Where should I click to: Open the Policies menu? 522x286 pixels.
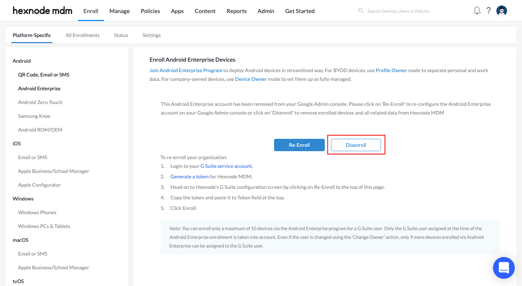click(150, 11)
